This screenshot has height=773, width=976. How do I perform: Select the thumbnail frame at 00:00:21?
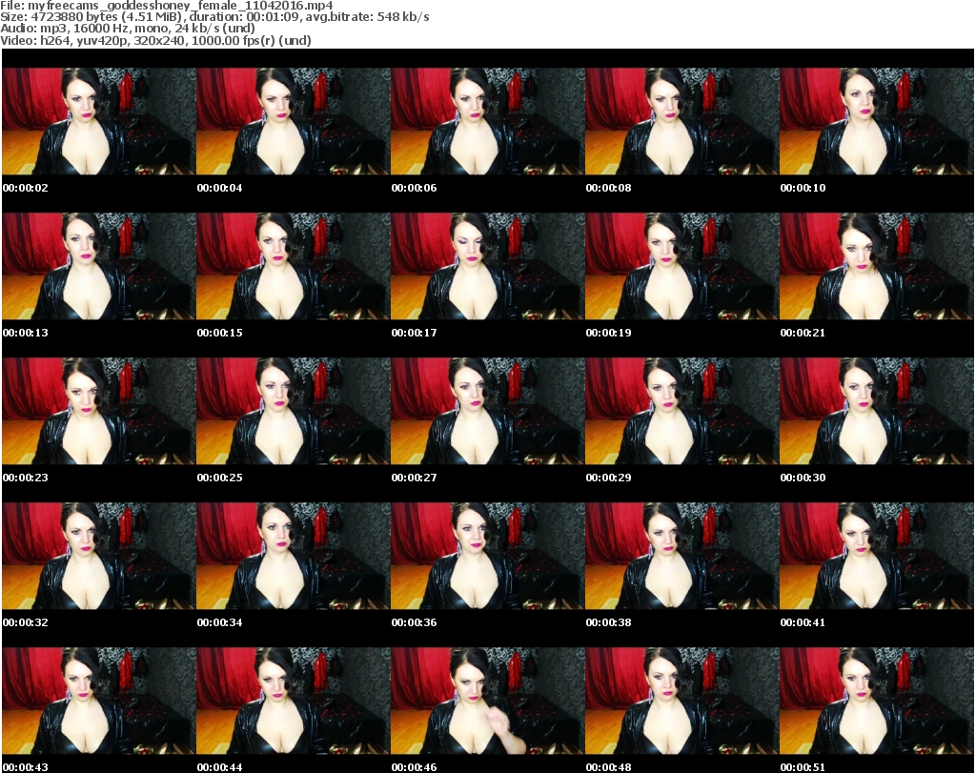pos(877,266)
